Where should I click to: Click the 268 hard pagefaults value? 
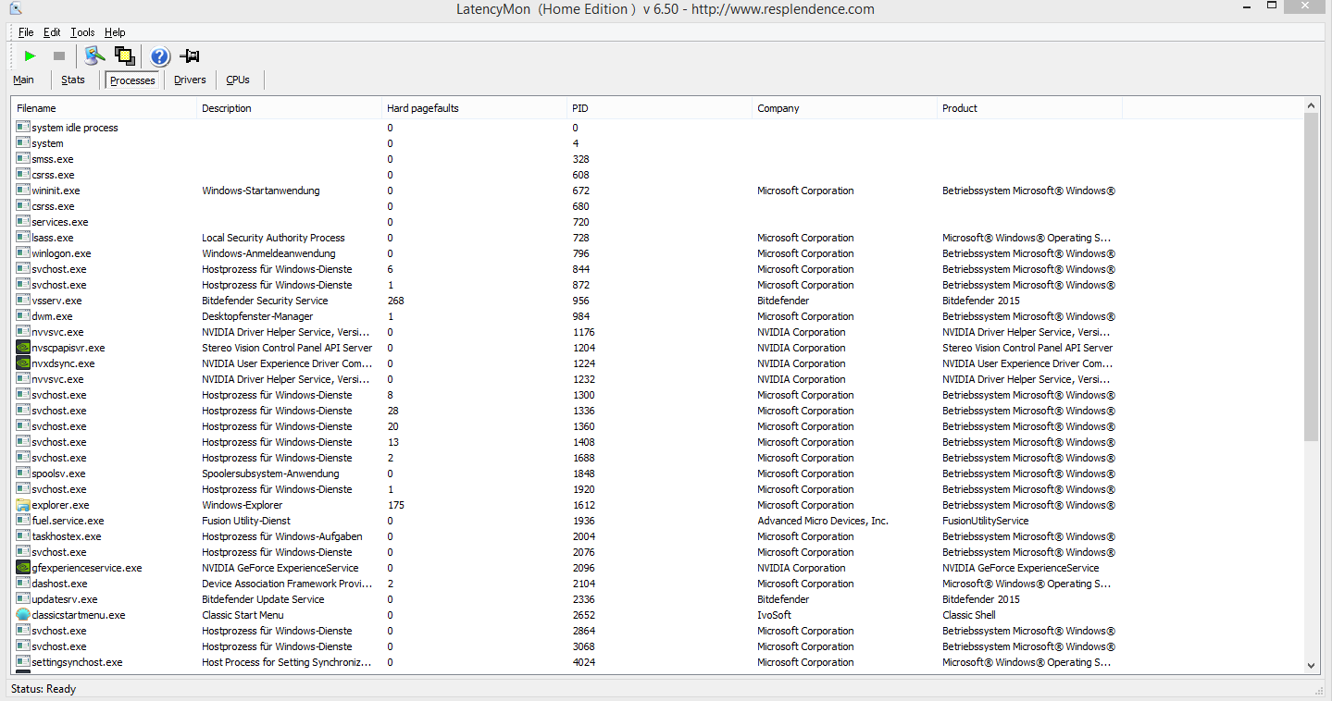pos(395,301)
